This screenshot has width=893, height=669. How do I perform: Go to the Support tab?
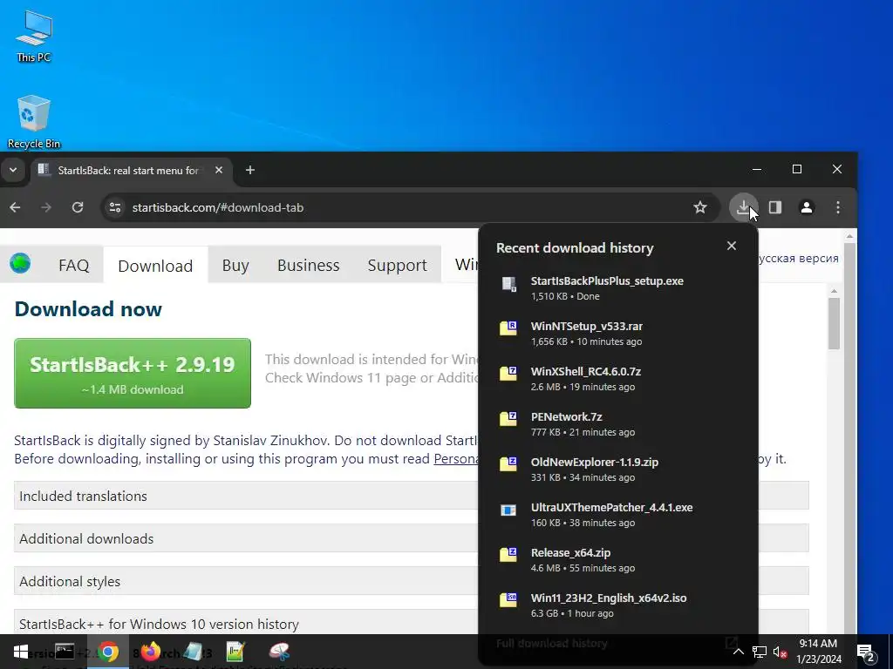pyautogui.click(x=397, y=265)
